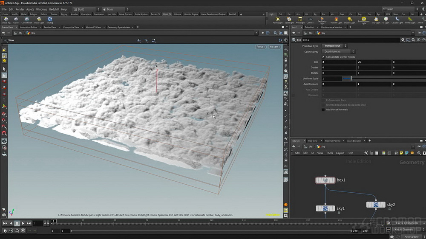This screenshot has width=426, height=239.
Task: Click the box1 node name field
Action: click(x=351, y=40)
